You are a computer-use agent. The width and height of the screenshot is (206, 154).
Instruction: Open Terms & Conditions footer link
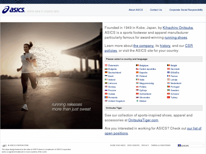161,145
